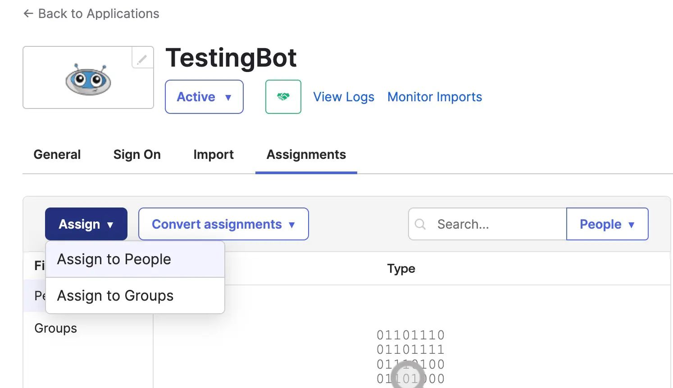Focus the Search input field

tap(487, 224)
